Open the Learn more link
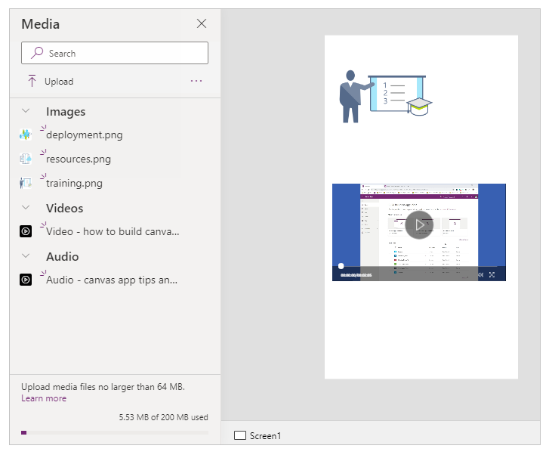The height and width of the screenshot is (458, 552). pos(44,398)
